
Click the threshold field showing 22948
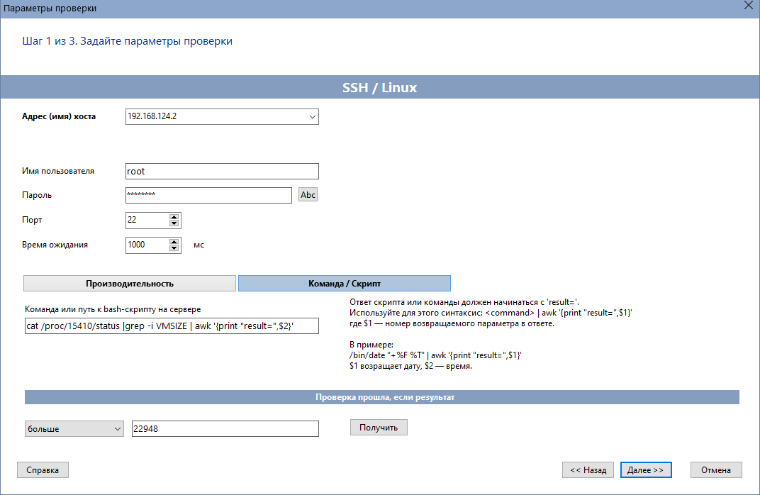click(225, 428)
